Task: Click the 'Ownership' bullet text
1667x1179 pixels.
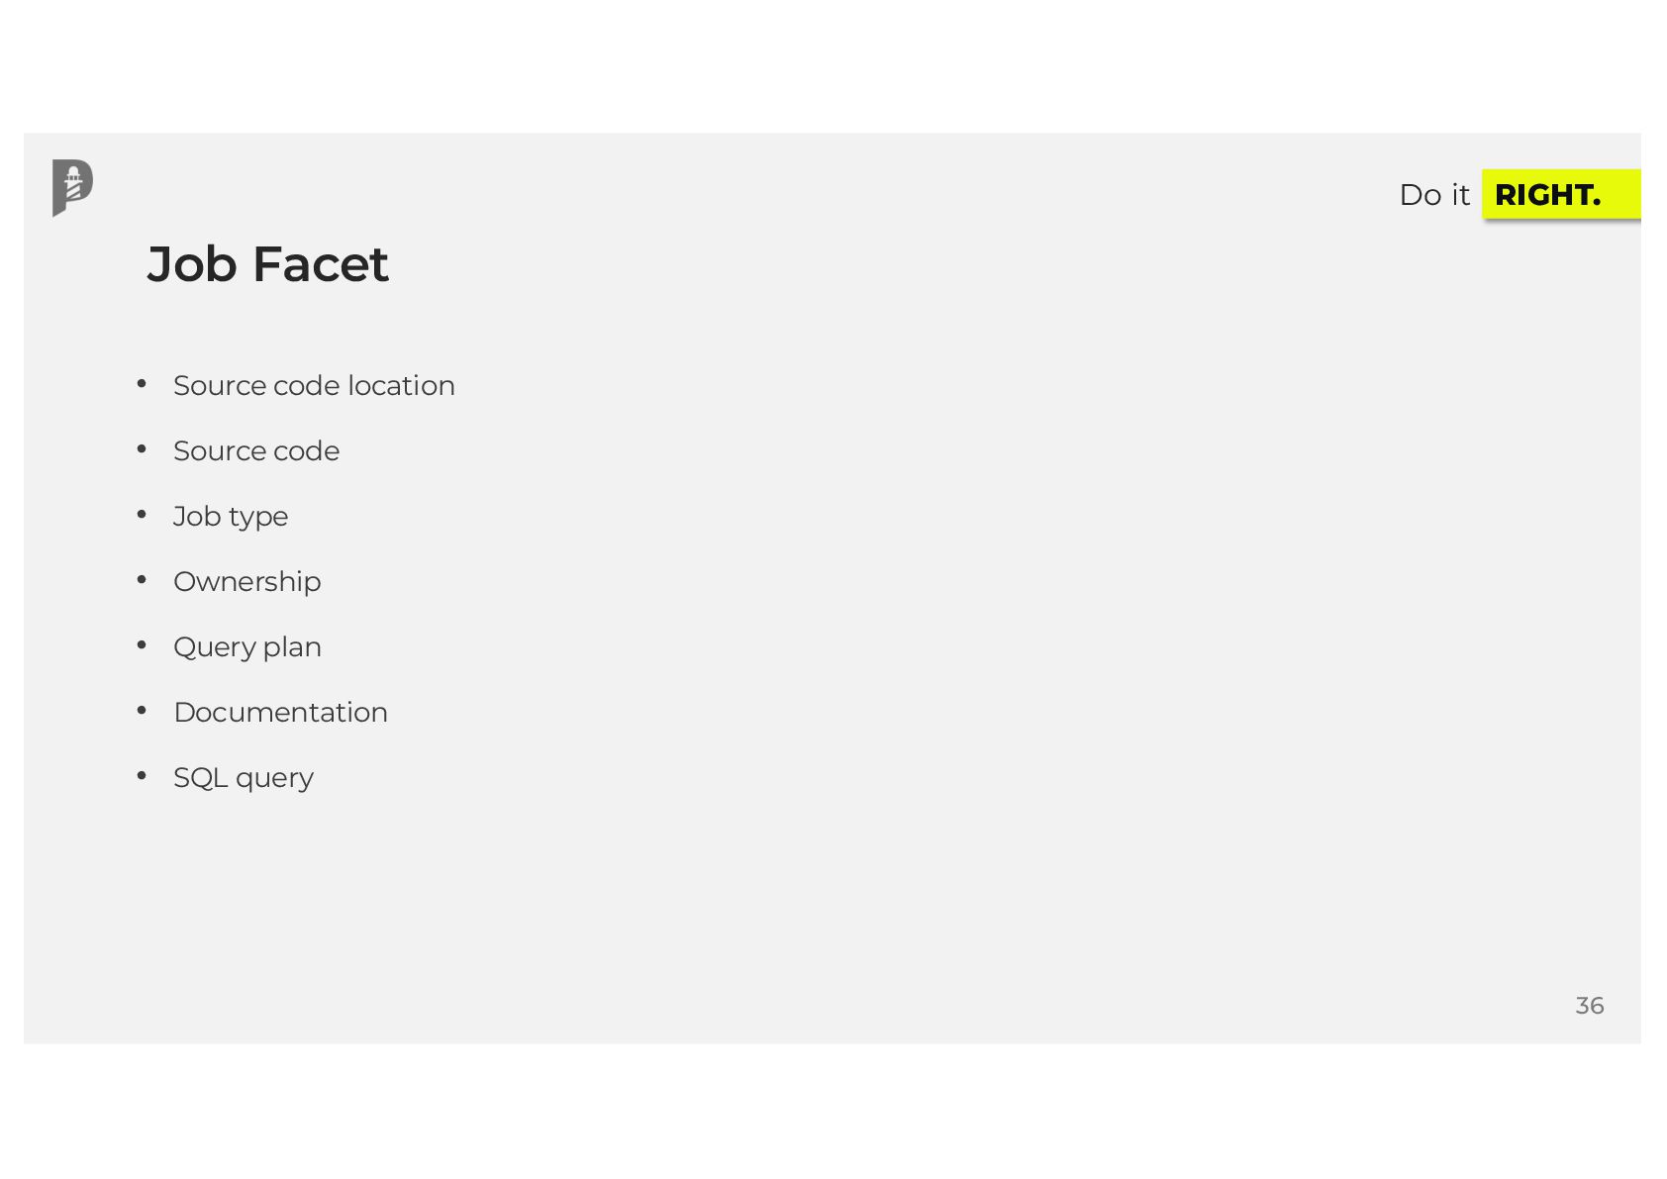Action: (247, 582)
